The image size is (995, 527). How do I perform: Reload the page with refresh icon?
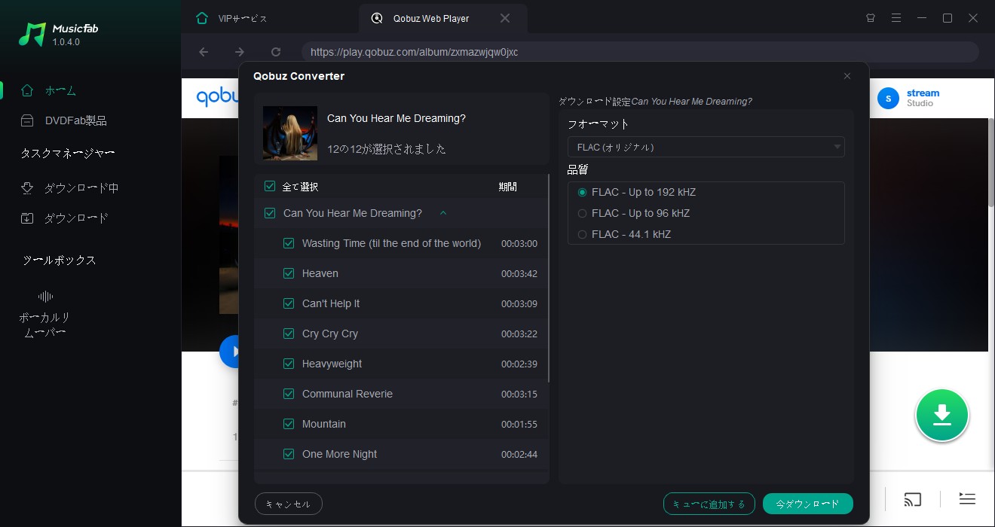click(276, 52)
